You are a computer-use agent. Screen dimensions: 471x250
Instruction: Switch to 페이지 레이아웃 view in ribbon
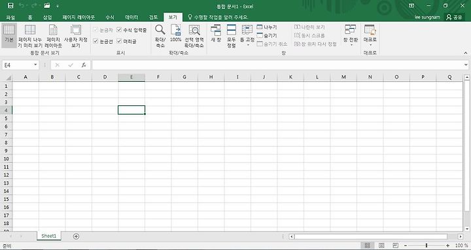pyautogui.click(x=53, y=36)
